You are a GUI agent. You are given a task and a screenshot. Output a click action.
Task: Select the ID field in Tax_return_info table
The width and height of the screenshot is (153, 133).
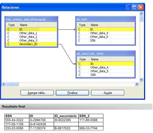pos(31,29)
